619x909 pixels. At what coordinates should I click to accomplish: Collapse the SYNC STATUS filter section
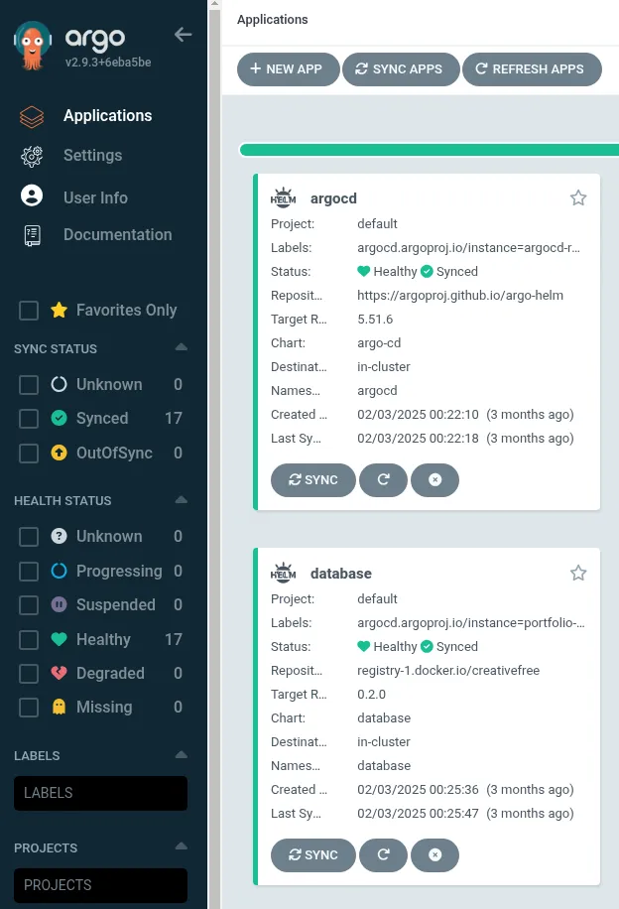(181, 348)
